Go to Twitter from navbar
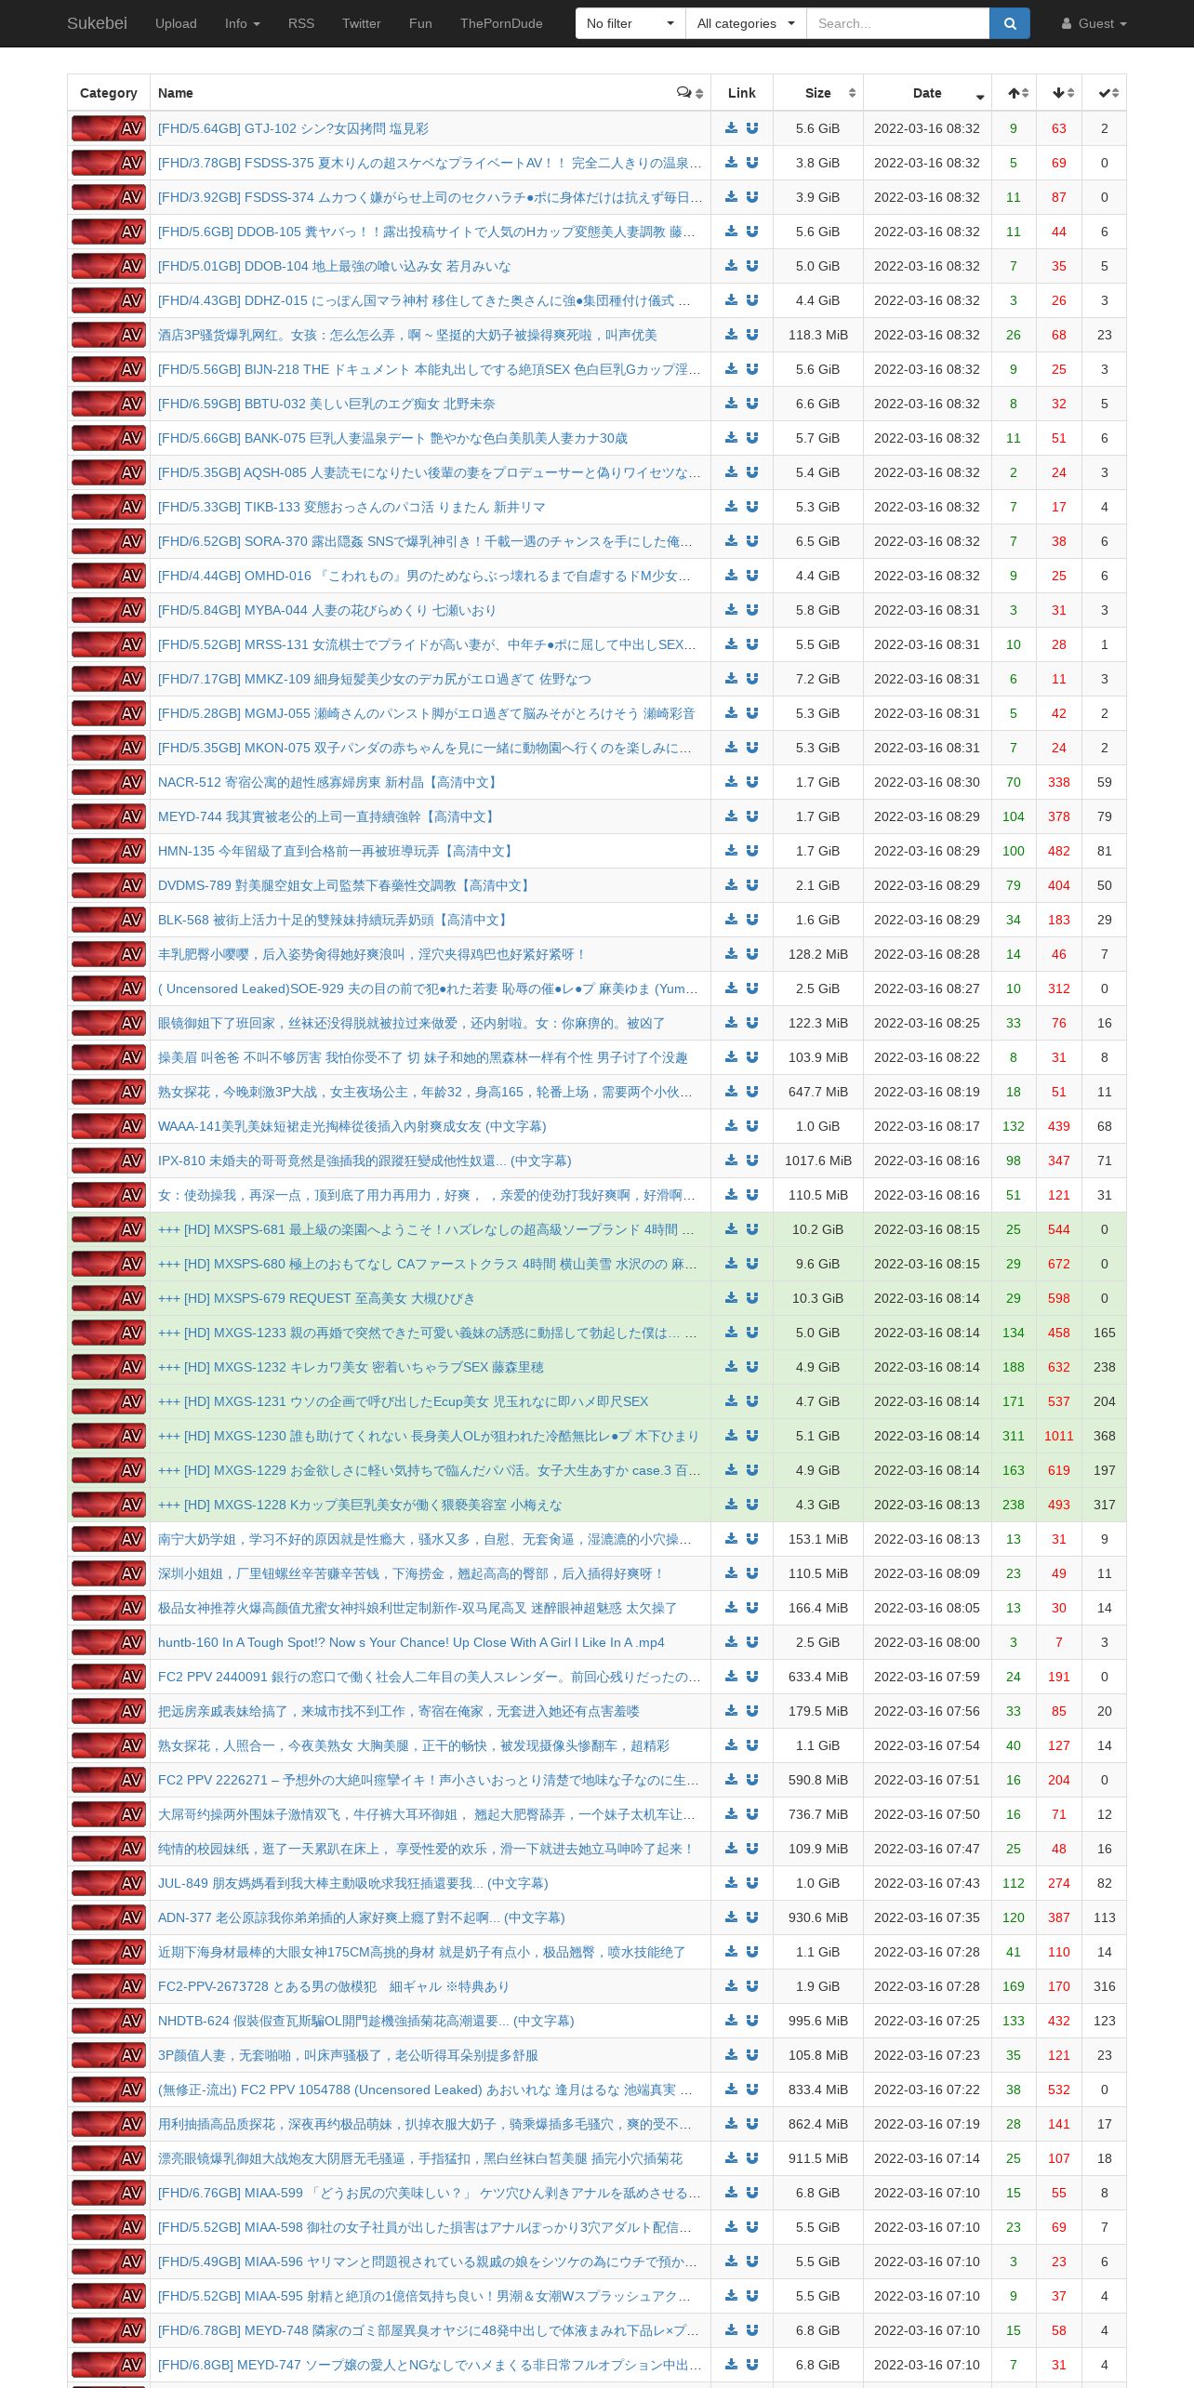The image size is (1194, 2388). (x=362, y=23)
